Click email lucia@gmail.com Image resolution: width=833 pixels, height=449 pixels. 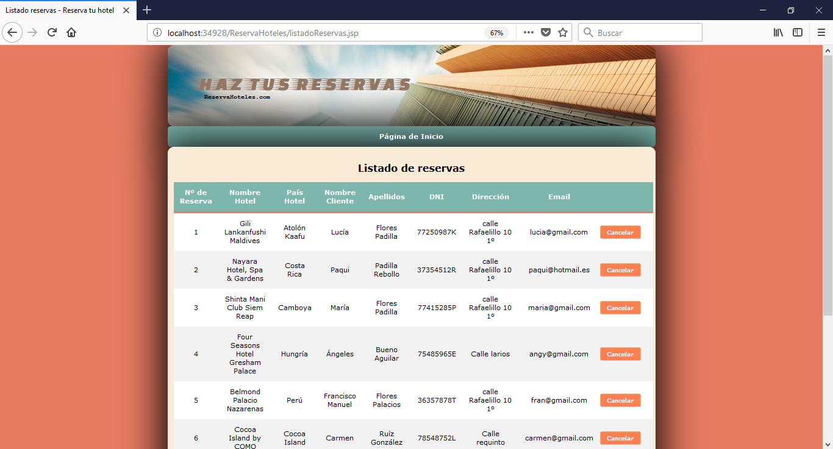[559, 232]
